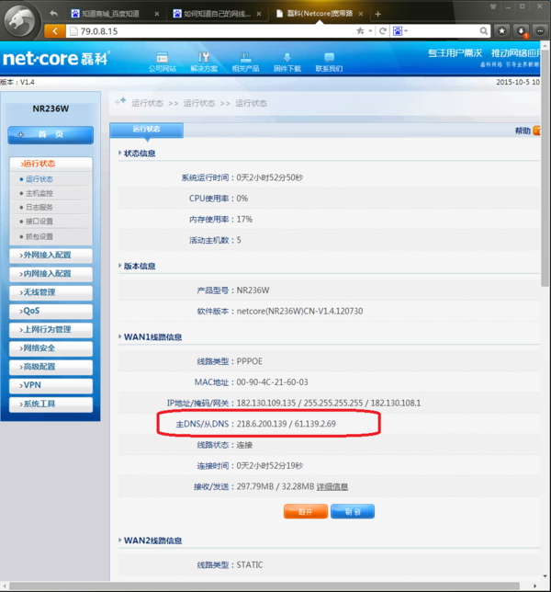Collapse the 运行状态 sidebar section
Screen dimensions: 551x592
pos(51,164)
